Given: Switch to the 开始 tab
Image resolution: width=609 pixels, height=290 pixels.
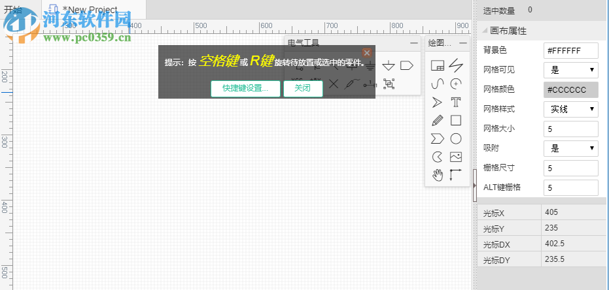Looking at the screenshot, I should point(13,10).
